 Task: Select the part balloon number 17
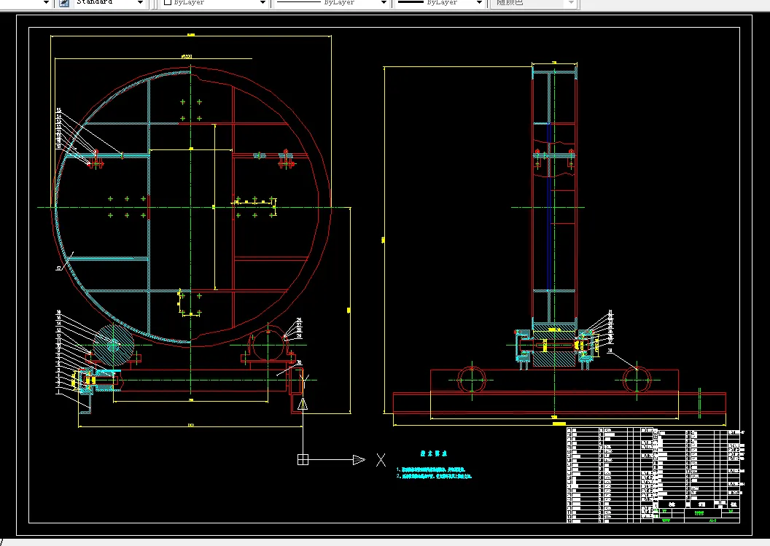59,268
